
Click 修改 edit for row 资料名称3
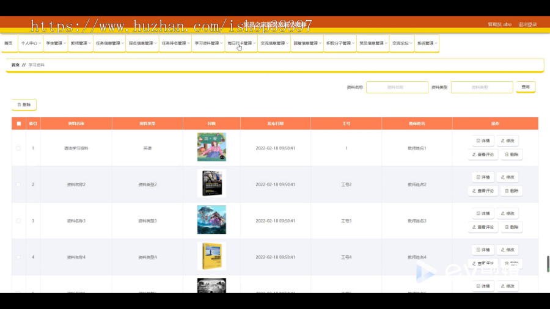(x=508, y=213)
